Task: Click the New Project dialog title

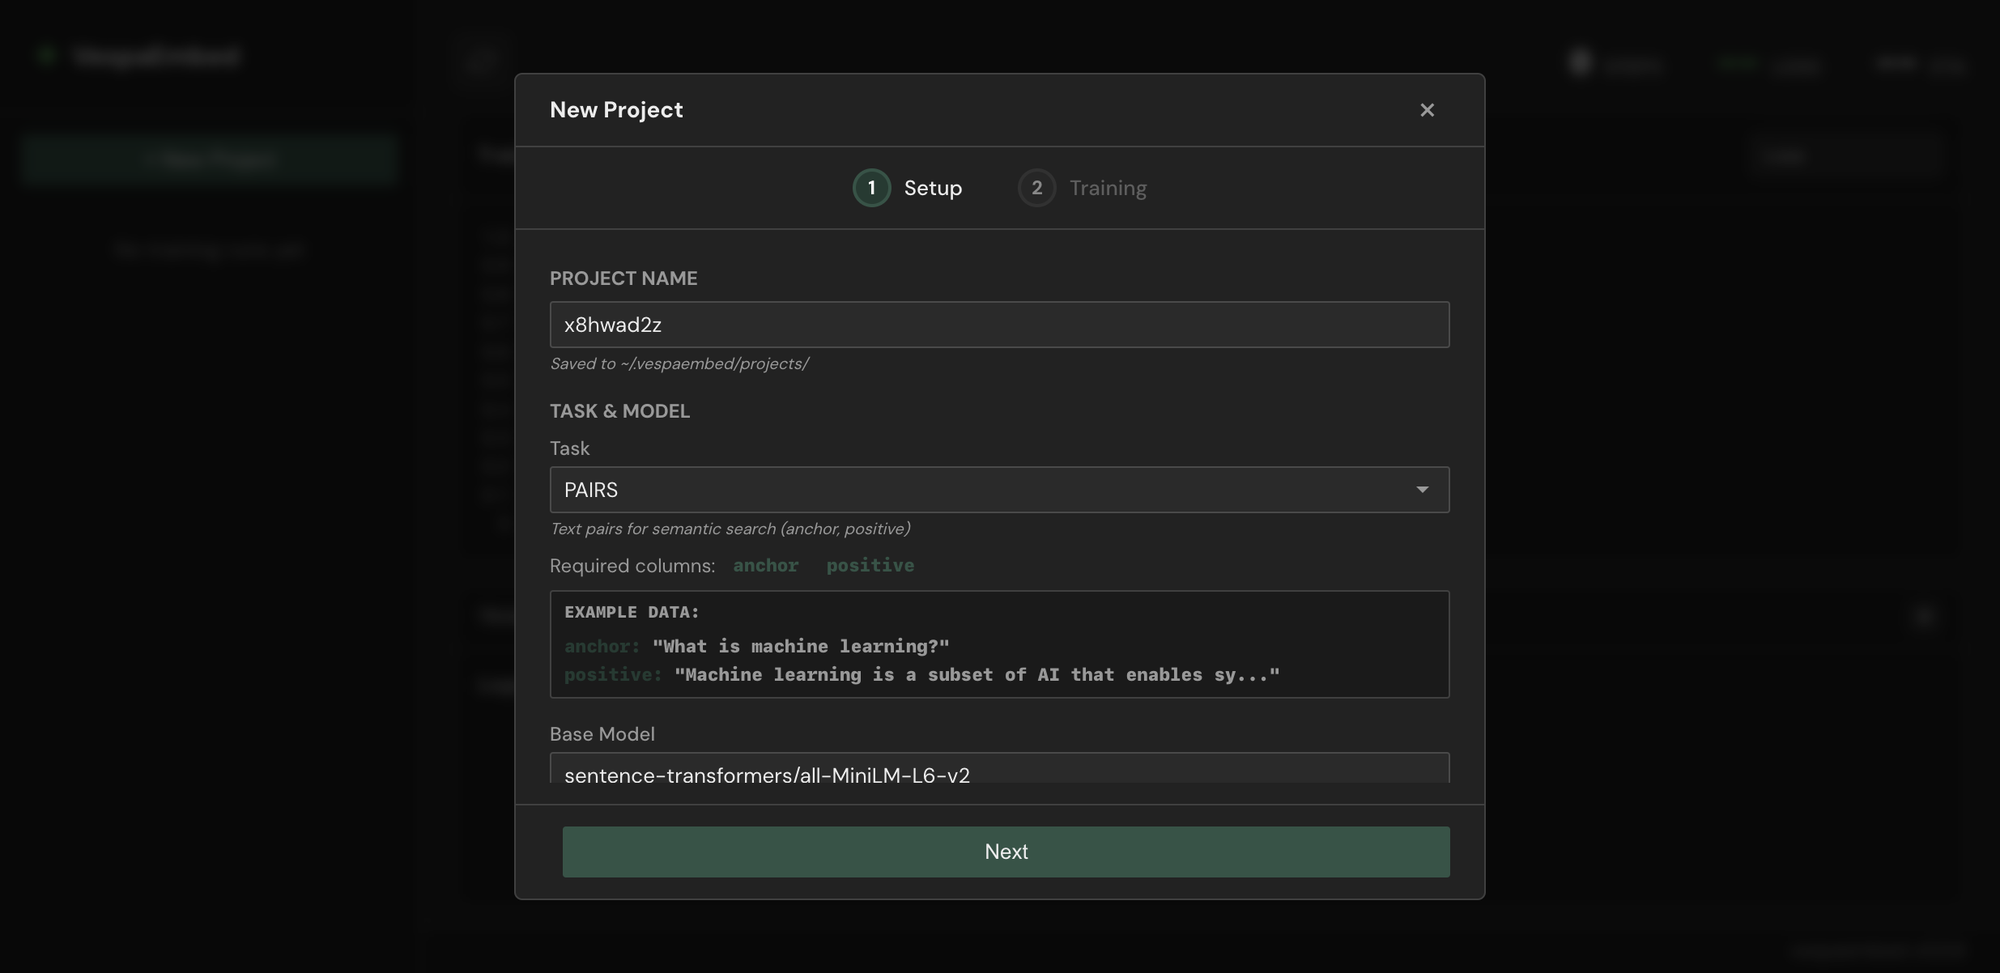Action: tap(616, 110)
